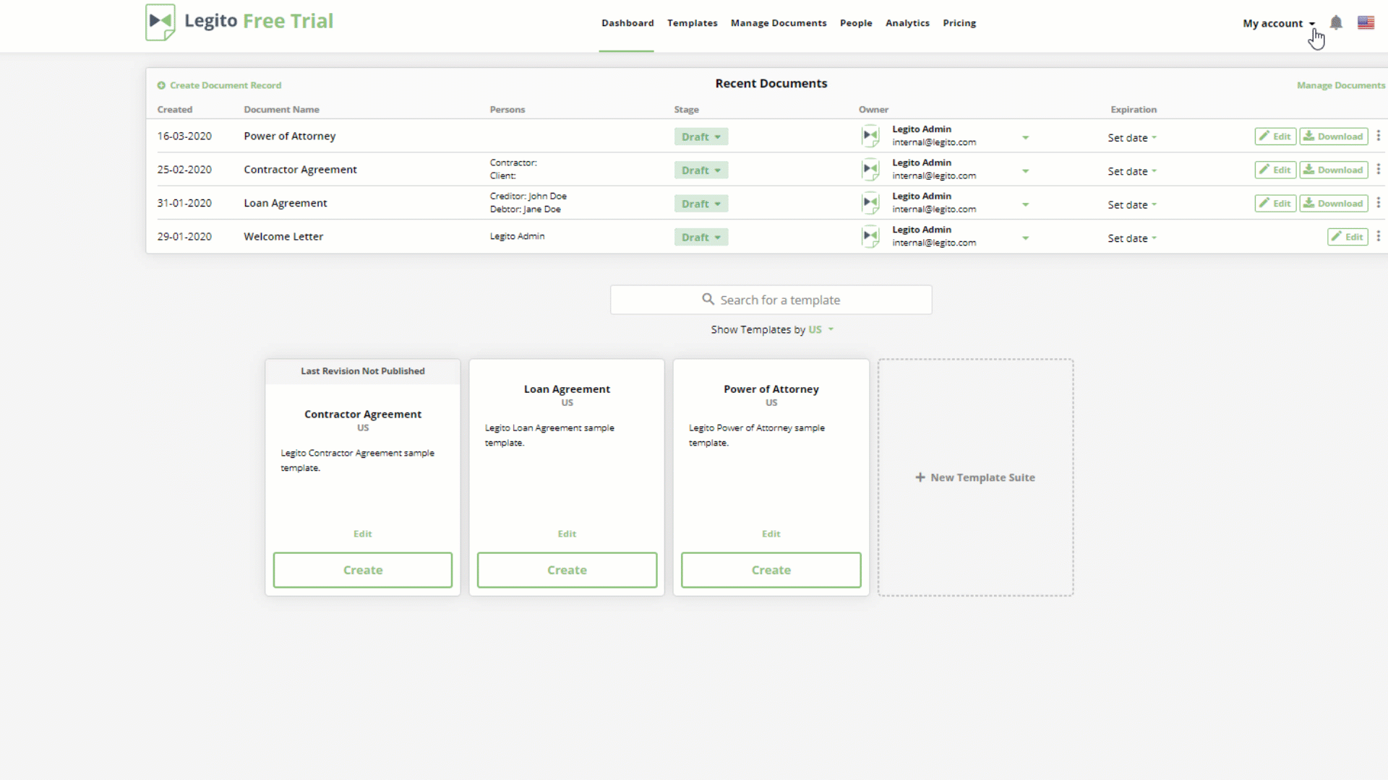
Task: Expand owner dropdown arrow for Welcome Letter
Action: [1025, 238]
